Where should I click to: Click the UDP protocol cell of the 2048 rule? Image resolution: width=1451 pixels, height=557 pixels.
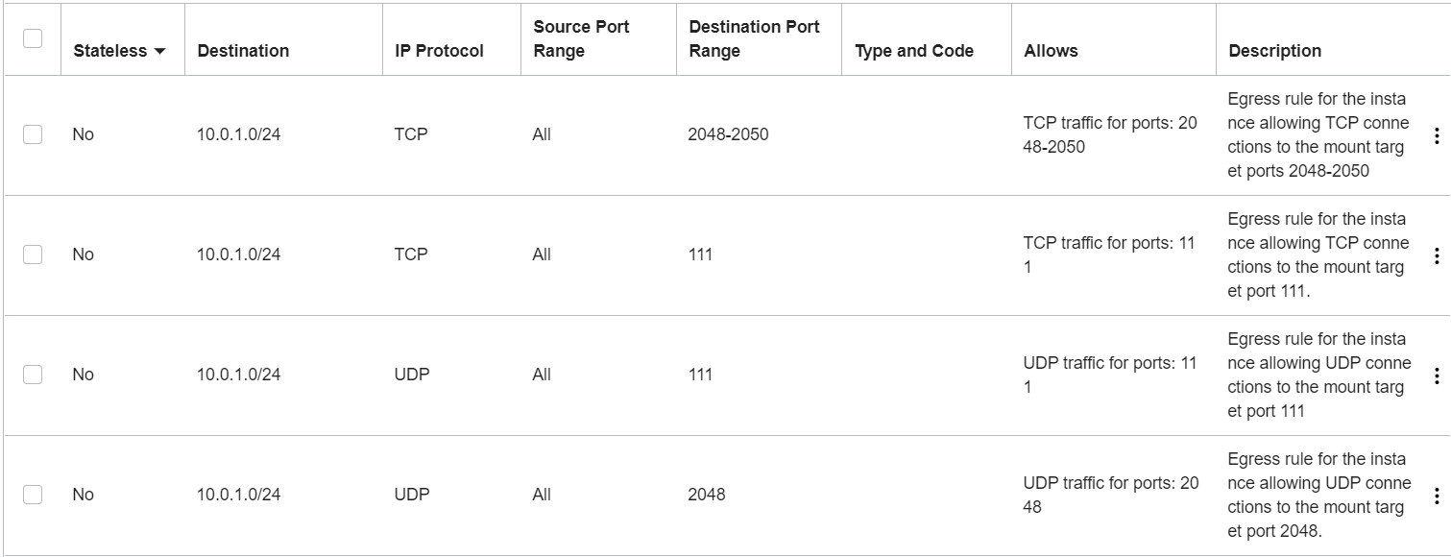point(412,495)
